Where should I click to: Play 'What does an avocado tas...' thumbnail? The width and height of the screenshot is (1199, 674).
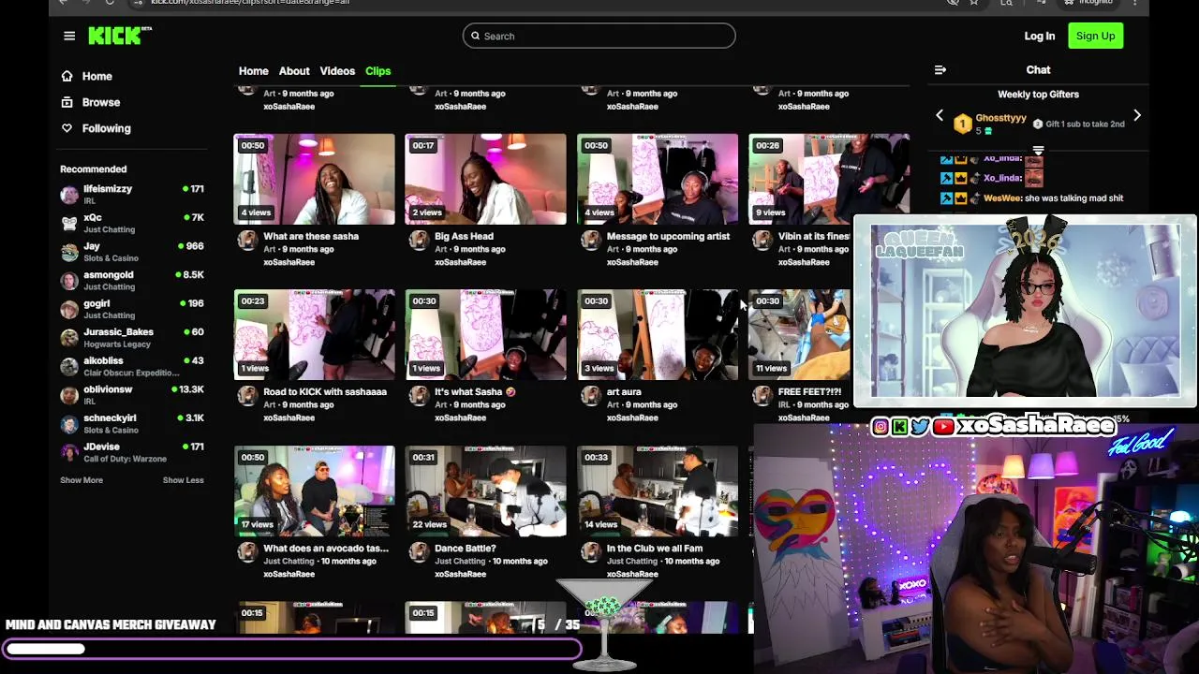314,491
